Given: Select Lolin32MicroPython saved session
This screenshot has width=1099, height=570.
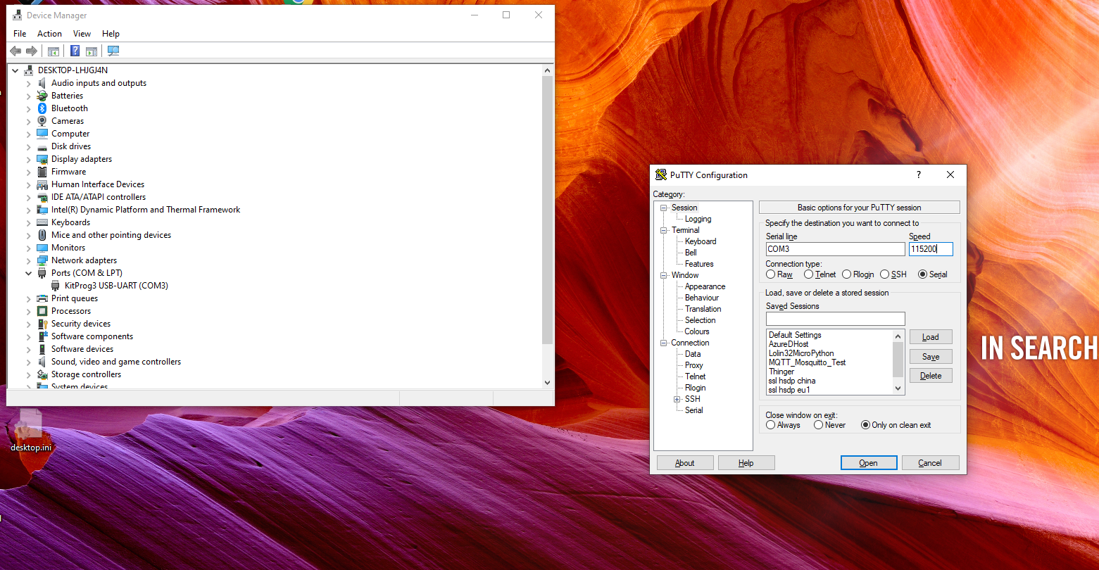Looking at the screenshot, I should tap(801, 353).
